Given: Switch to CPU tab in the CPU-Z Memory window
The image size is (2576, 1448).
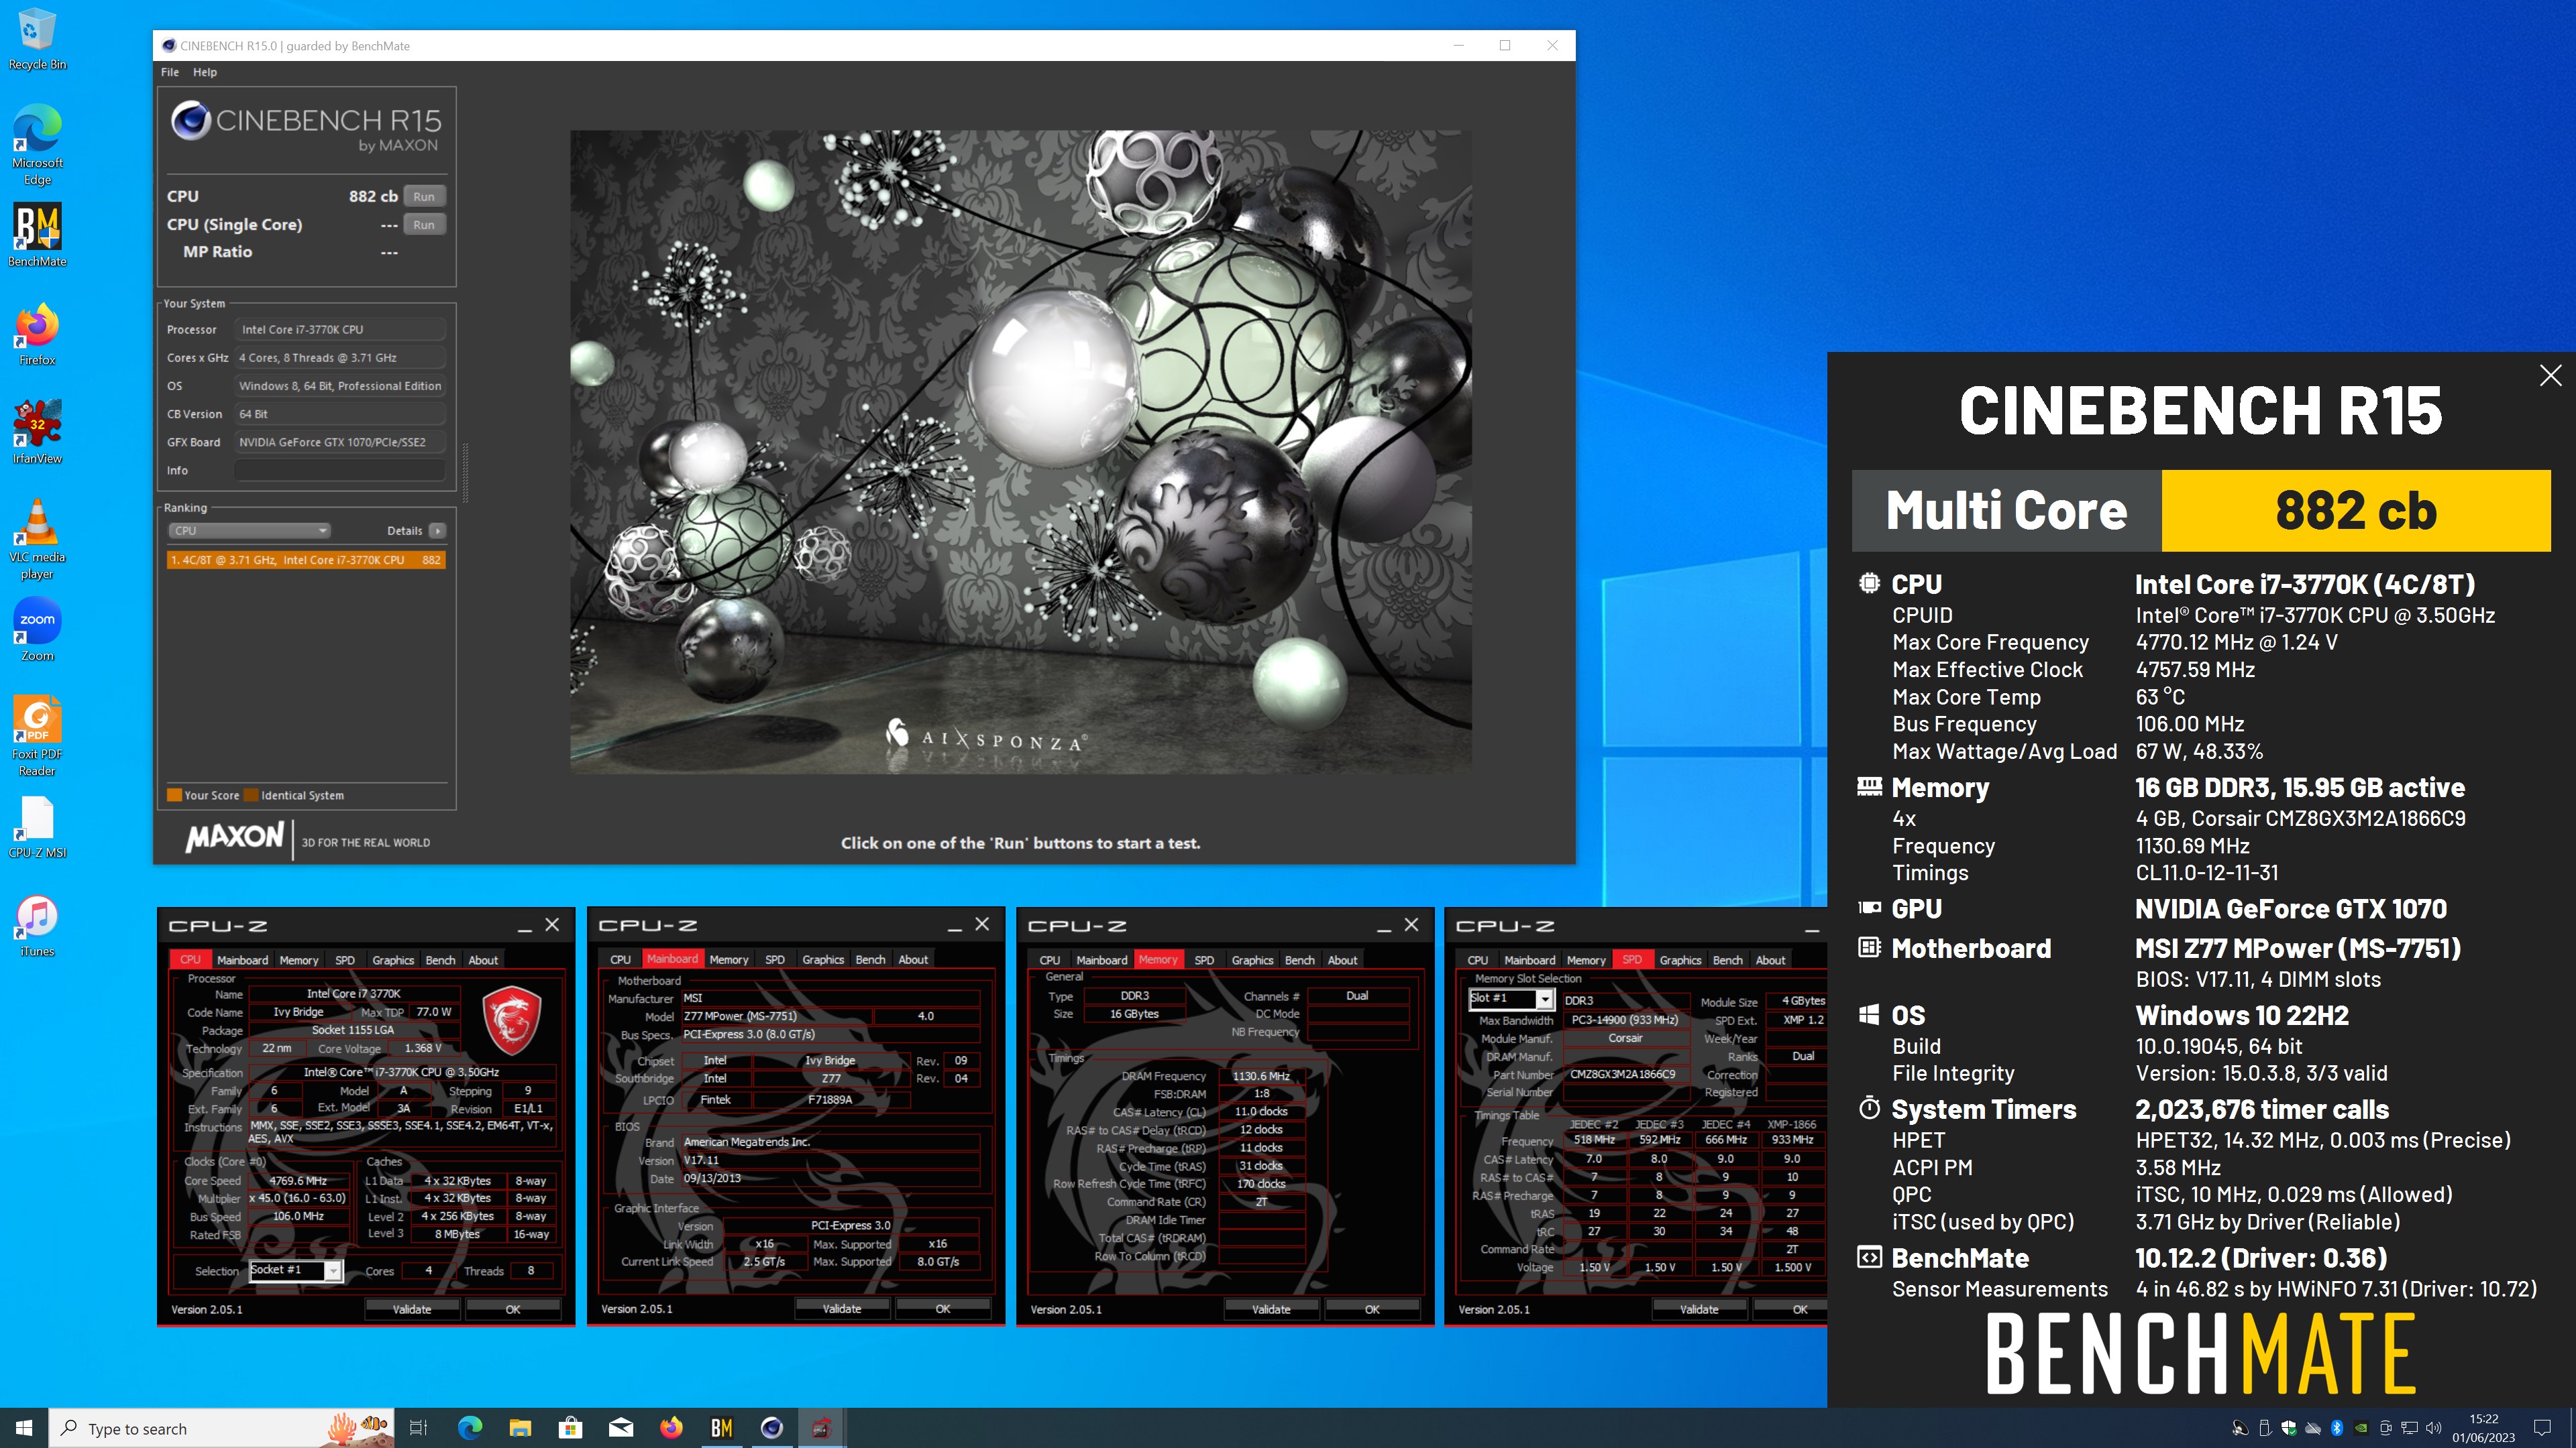Looking at the screenshot, I should (x=1049, y=959).
